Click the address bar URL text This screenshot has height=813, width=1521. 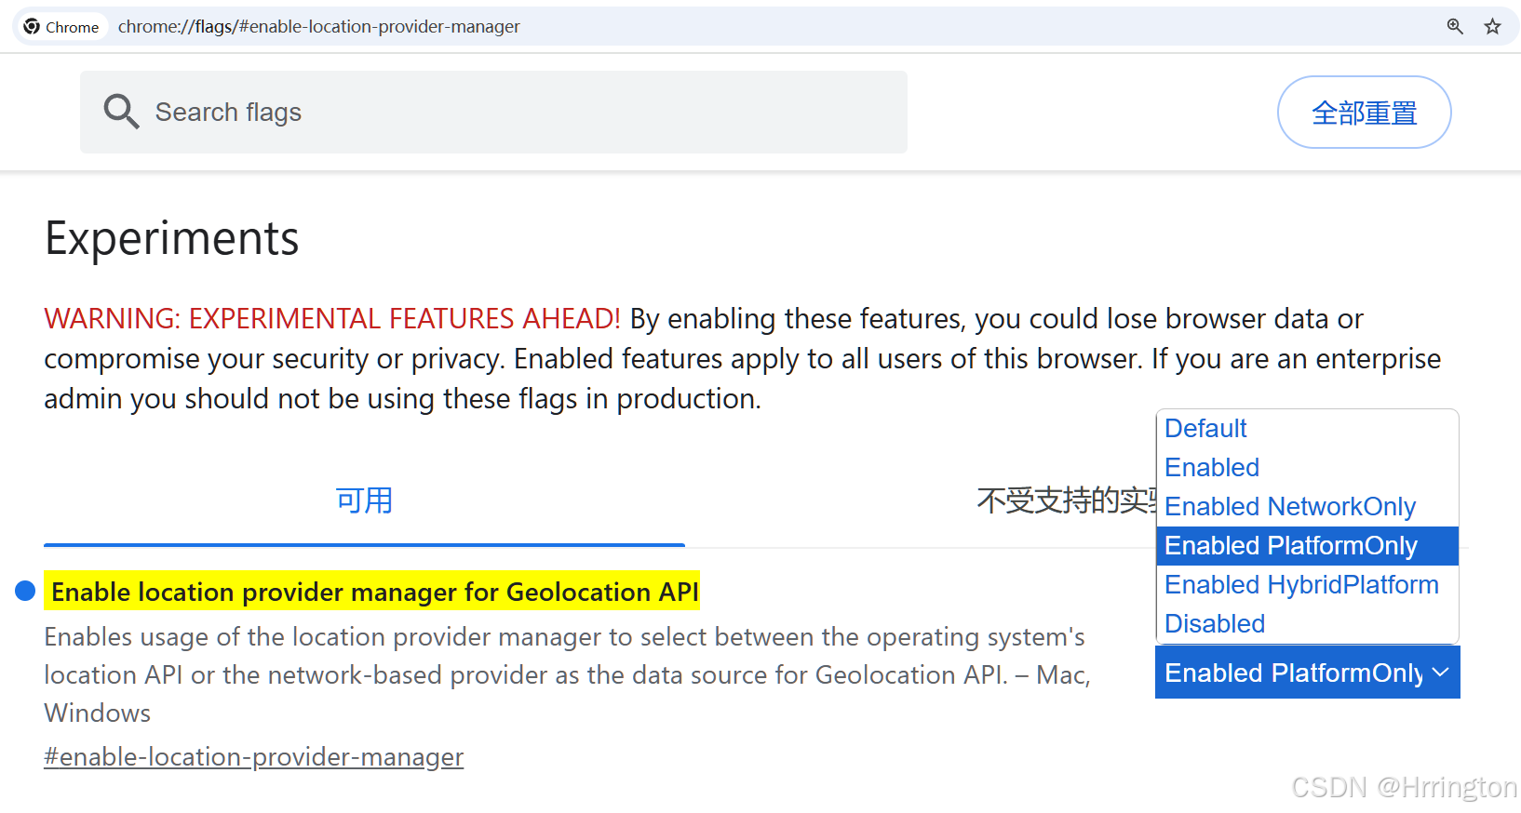pos(319,27)
